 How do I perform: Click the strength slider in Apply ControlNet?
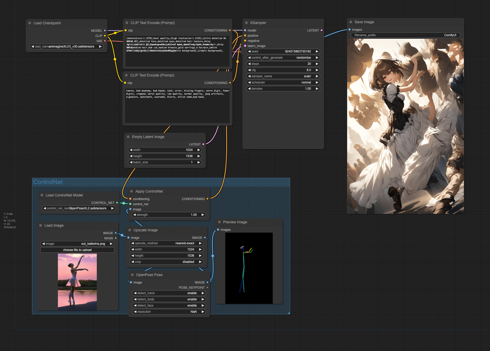coord(169,215)
